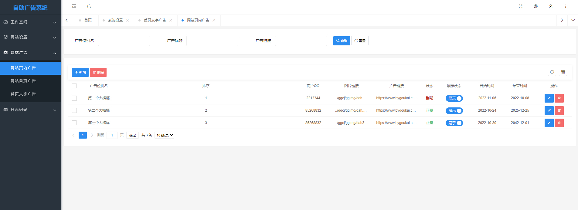This screenshot has height=210, width=578.
Task: Switch to the 系统设置 tab
Action: tap(115, 20)
